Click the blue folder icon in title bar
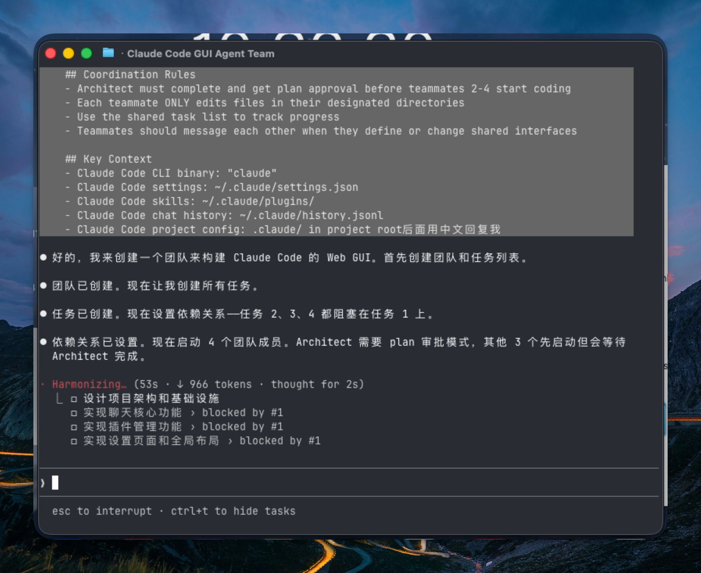This screenshot has width=701, height=573. point(108,53)
